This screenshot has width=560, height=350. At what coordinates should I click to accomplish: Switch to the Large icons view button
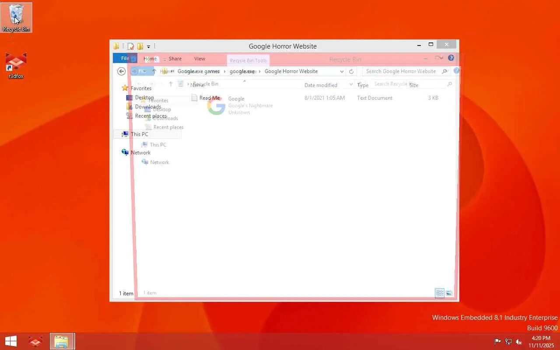pos(449,293)
